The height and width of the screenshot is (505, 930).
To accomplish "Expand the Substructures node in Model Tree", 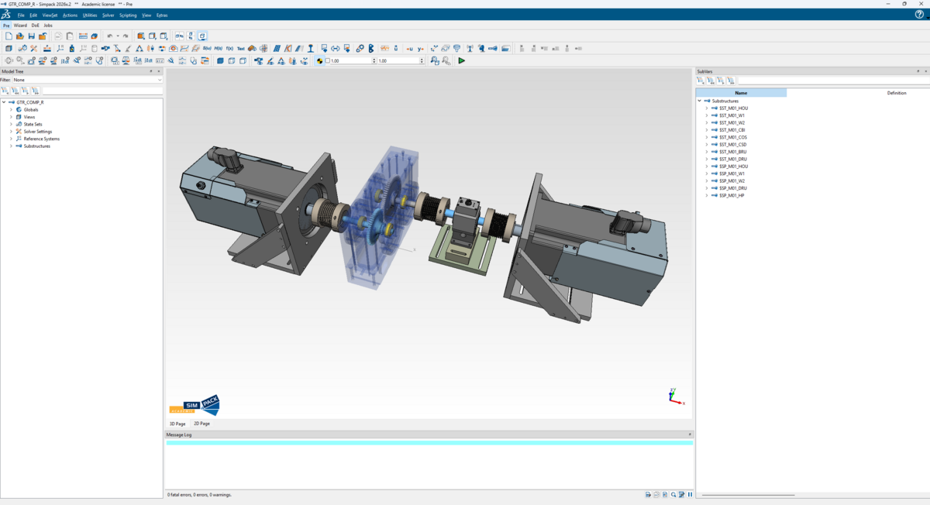I will click(x=11, y=146).
